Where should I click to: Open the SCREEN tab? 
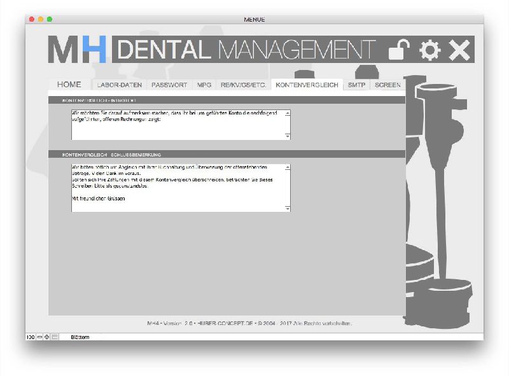tap(387, 85)
